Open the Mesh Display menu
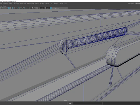This screenshot has width=140, height=105. 30,3
